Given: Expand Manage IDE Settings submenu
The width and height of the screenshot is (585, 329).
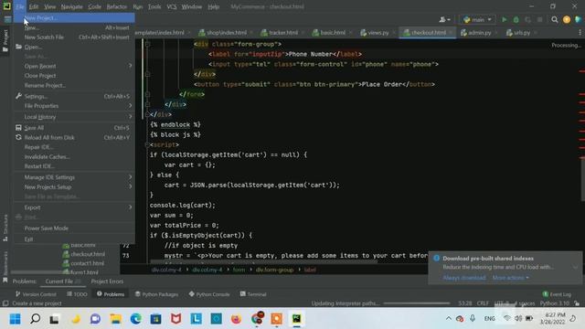Looking at the screenshot, I should pyautogui.click(x=75, y=177).
